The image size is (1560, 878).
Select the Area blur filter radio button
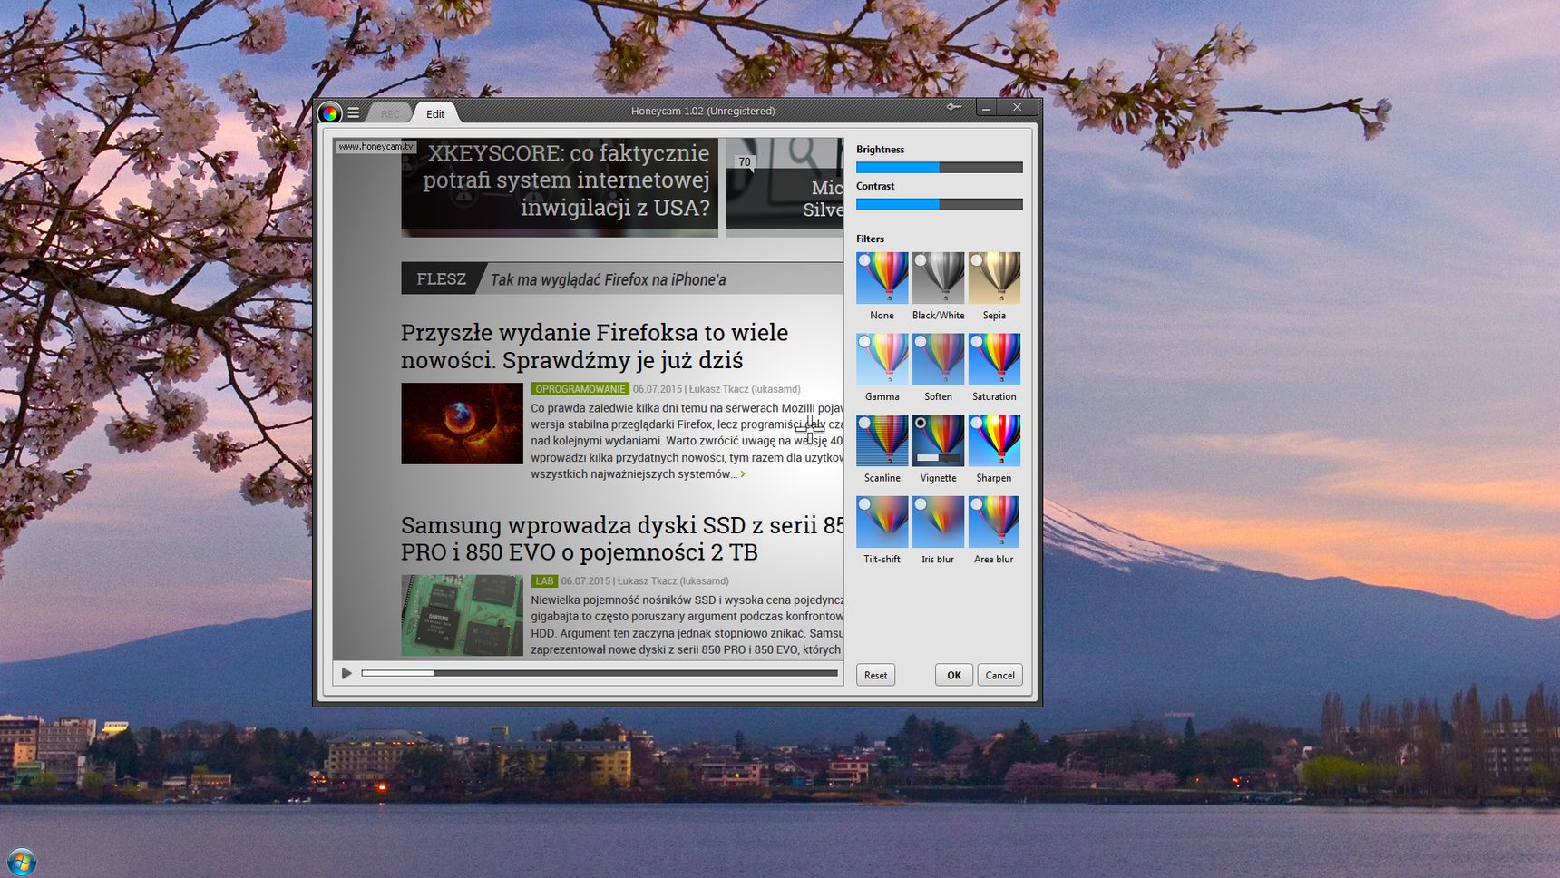[x=977, y=504]
